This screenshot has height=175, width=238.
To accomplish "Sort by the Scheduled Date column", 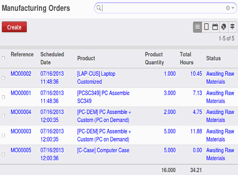I will pos(52,59).
